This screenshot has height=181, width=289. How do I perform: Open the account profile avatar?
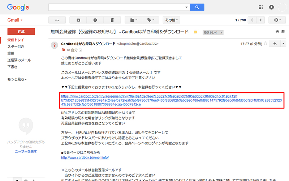click(x=282, y=7)
